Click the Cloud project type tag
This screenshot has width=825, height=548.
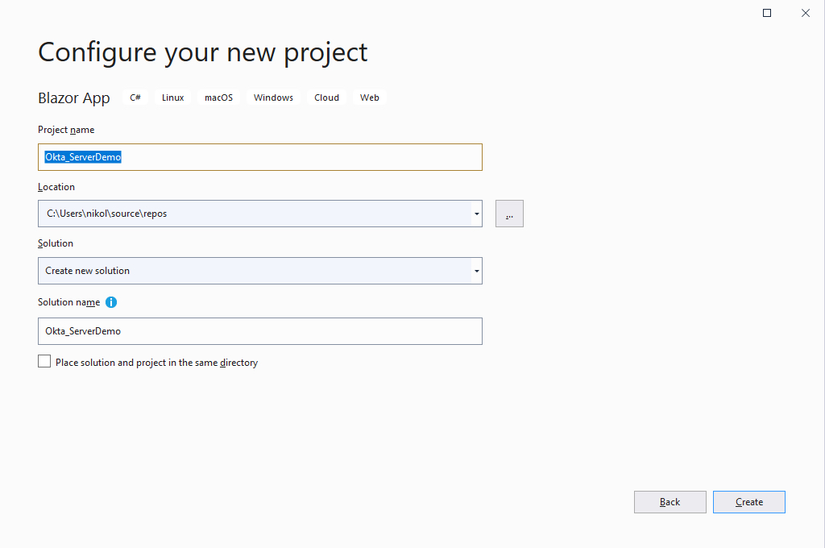pos(326,98)
